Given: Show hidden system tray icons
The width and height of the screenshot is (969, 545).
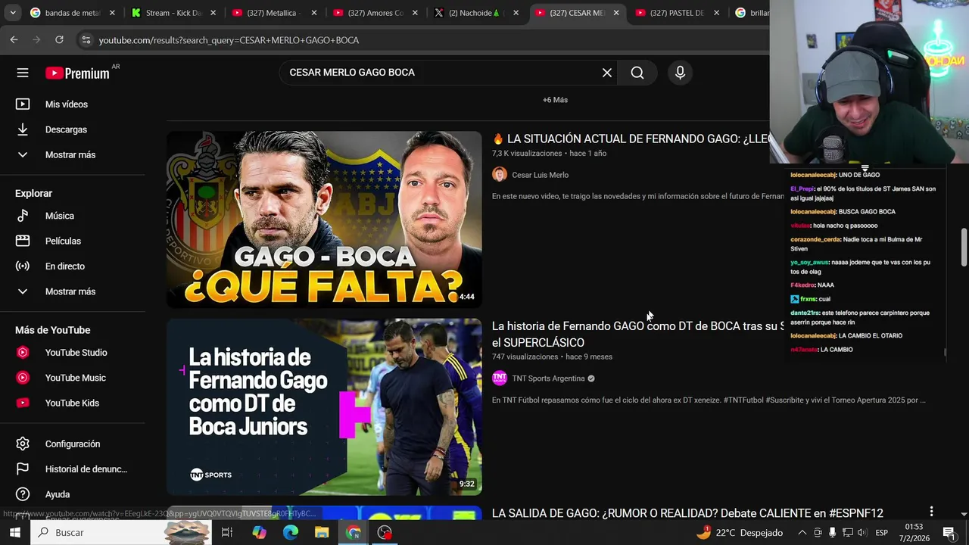Looking at the screenshot, I should tap(802, 533).
